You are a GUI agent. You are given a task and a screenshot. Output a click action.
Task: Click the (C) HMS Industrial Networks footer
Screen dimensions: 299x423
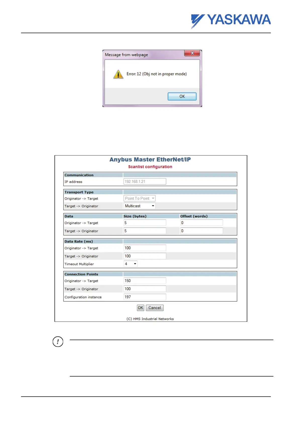tap(150, 319)
